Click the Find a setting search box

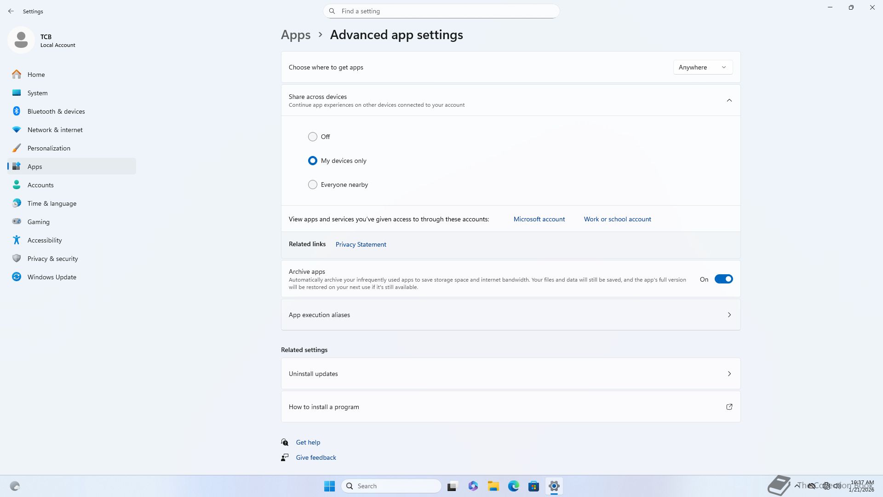441,11
